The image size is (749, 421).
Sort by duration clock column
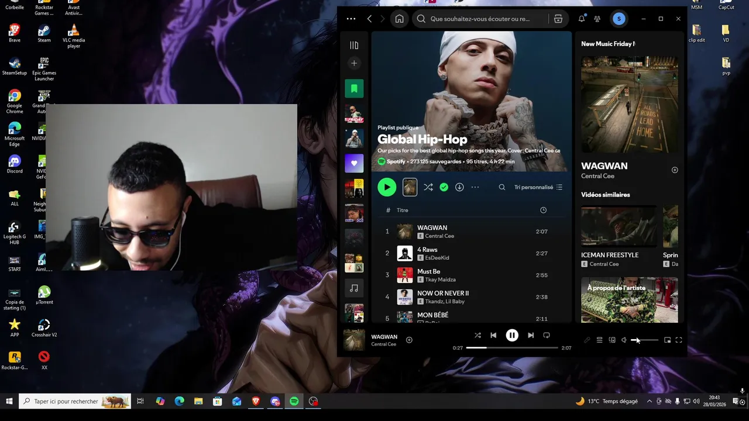tap(543, 210)
